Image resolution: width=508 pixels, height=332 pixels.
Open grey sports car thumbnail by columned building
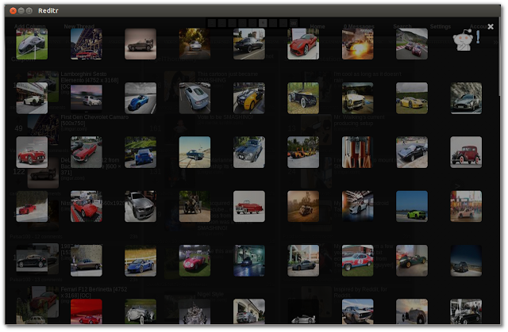point(303,261)
